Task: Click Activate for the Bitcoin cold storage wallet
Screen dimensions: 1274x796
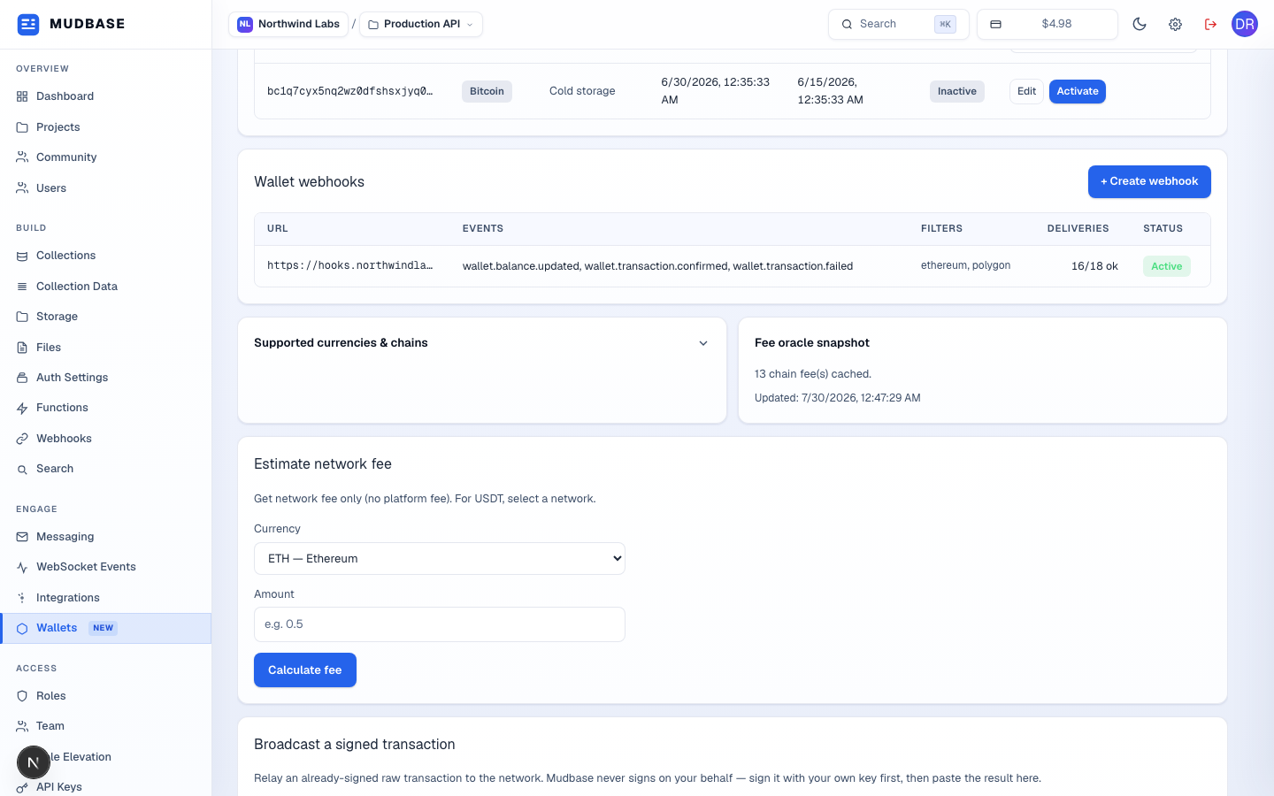Action: point(1078,91)
